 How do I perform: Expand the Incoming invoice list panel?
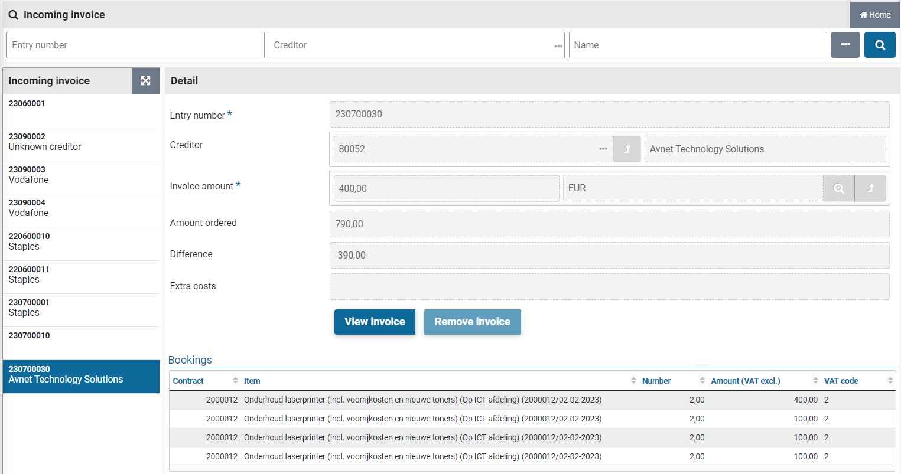145,81
